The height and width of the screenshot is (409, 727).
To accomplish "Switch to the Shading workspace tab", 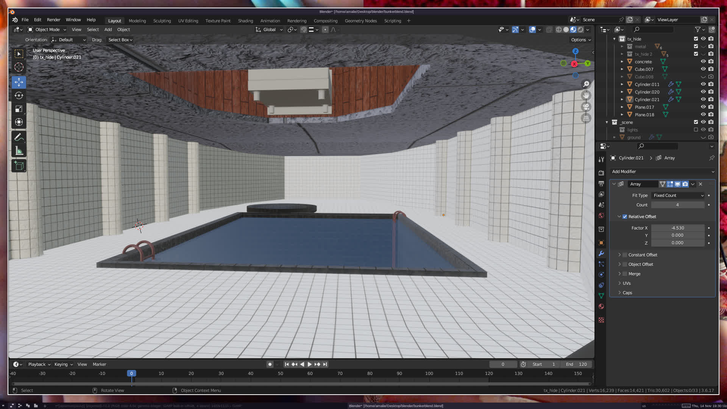I will click(245, 21).
